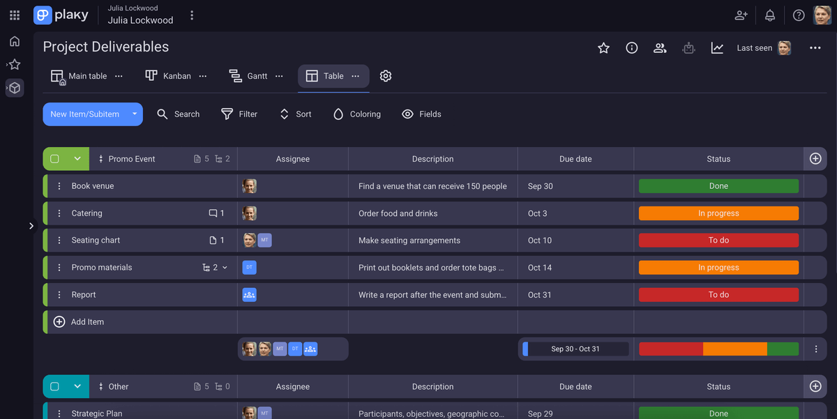This screenshot has width=837, height=419.
Task: Open the automations robot icon
Action: [689, 47]
